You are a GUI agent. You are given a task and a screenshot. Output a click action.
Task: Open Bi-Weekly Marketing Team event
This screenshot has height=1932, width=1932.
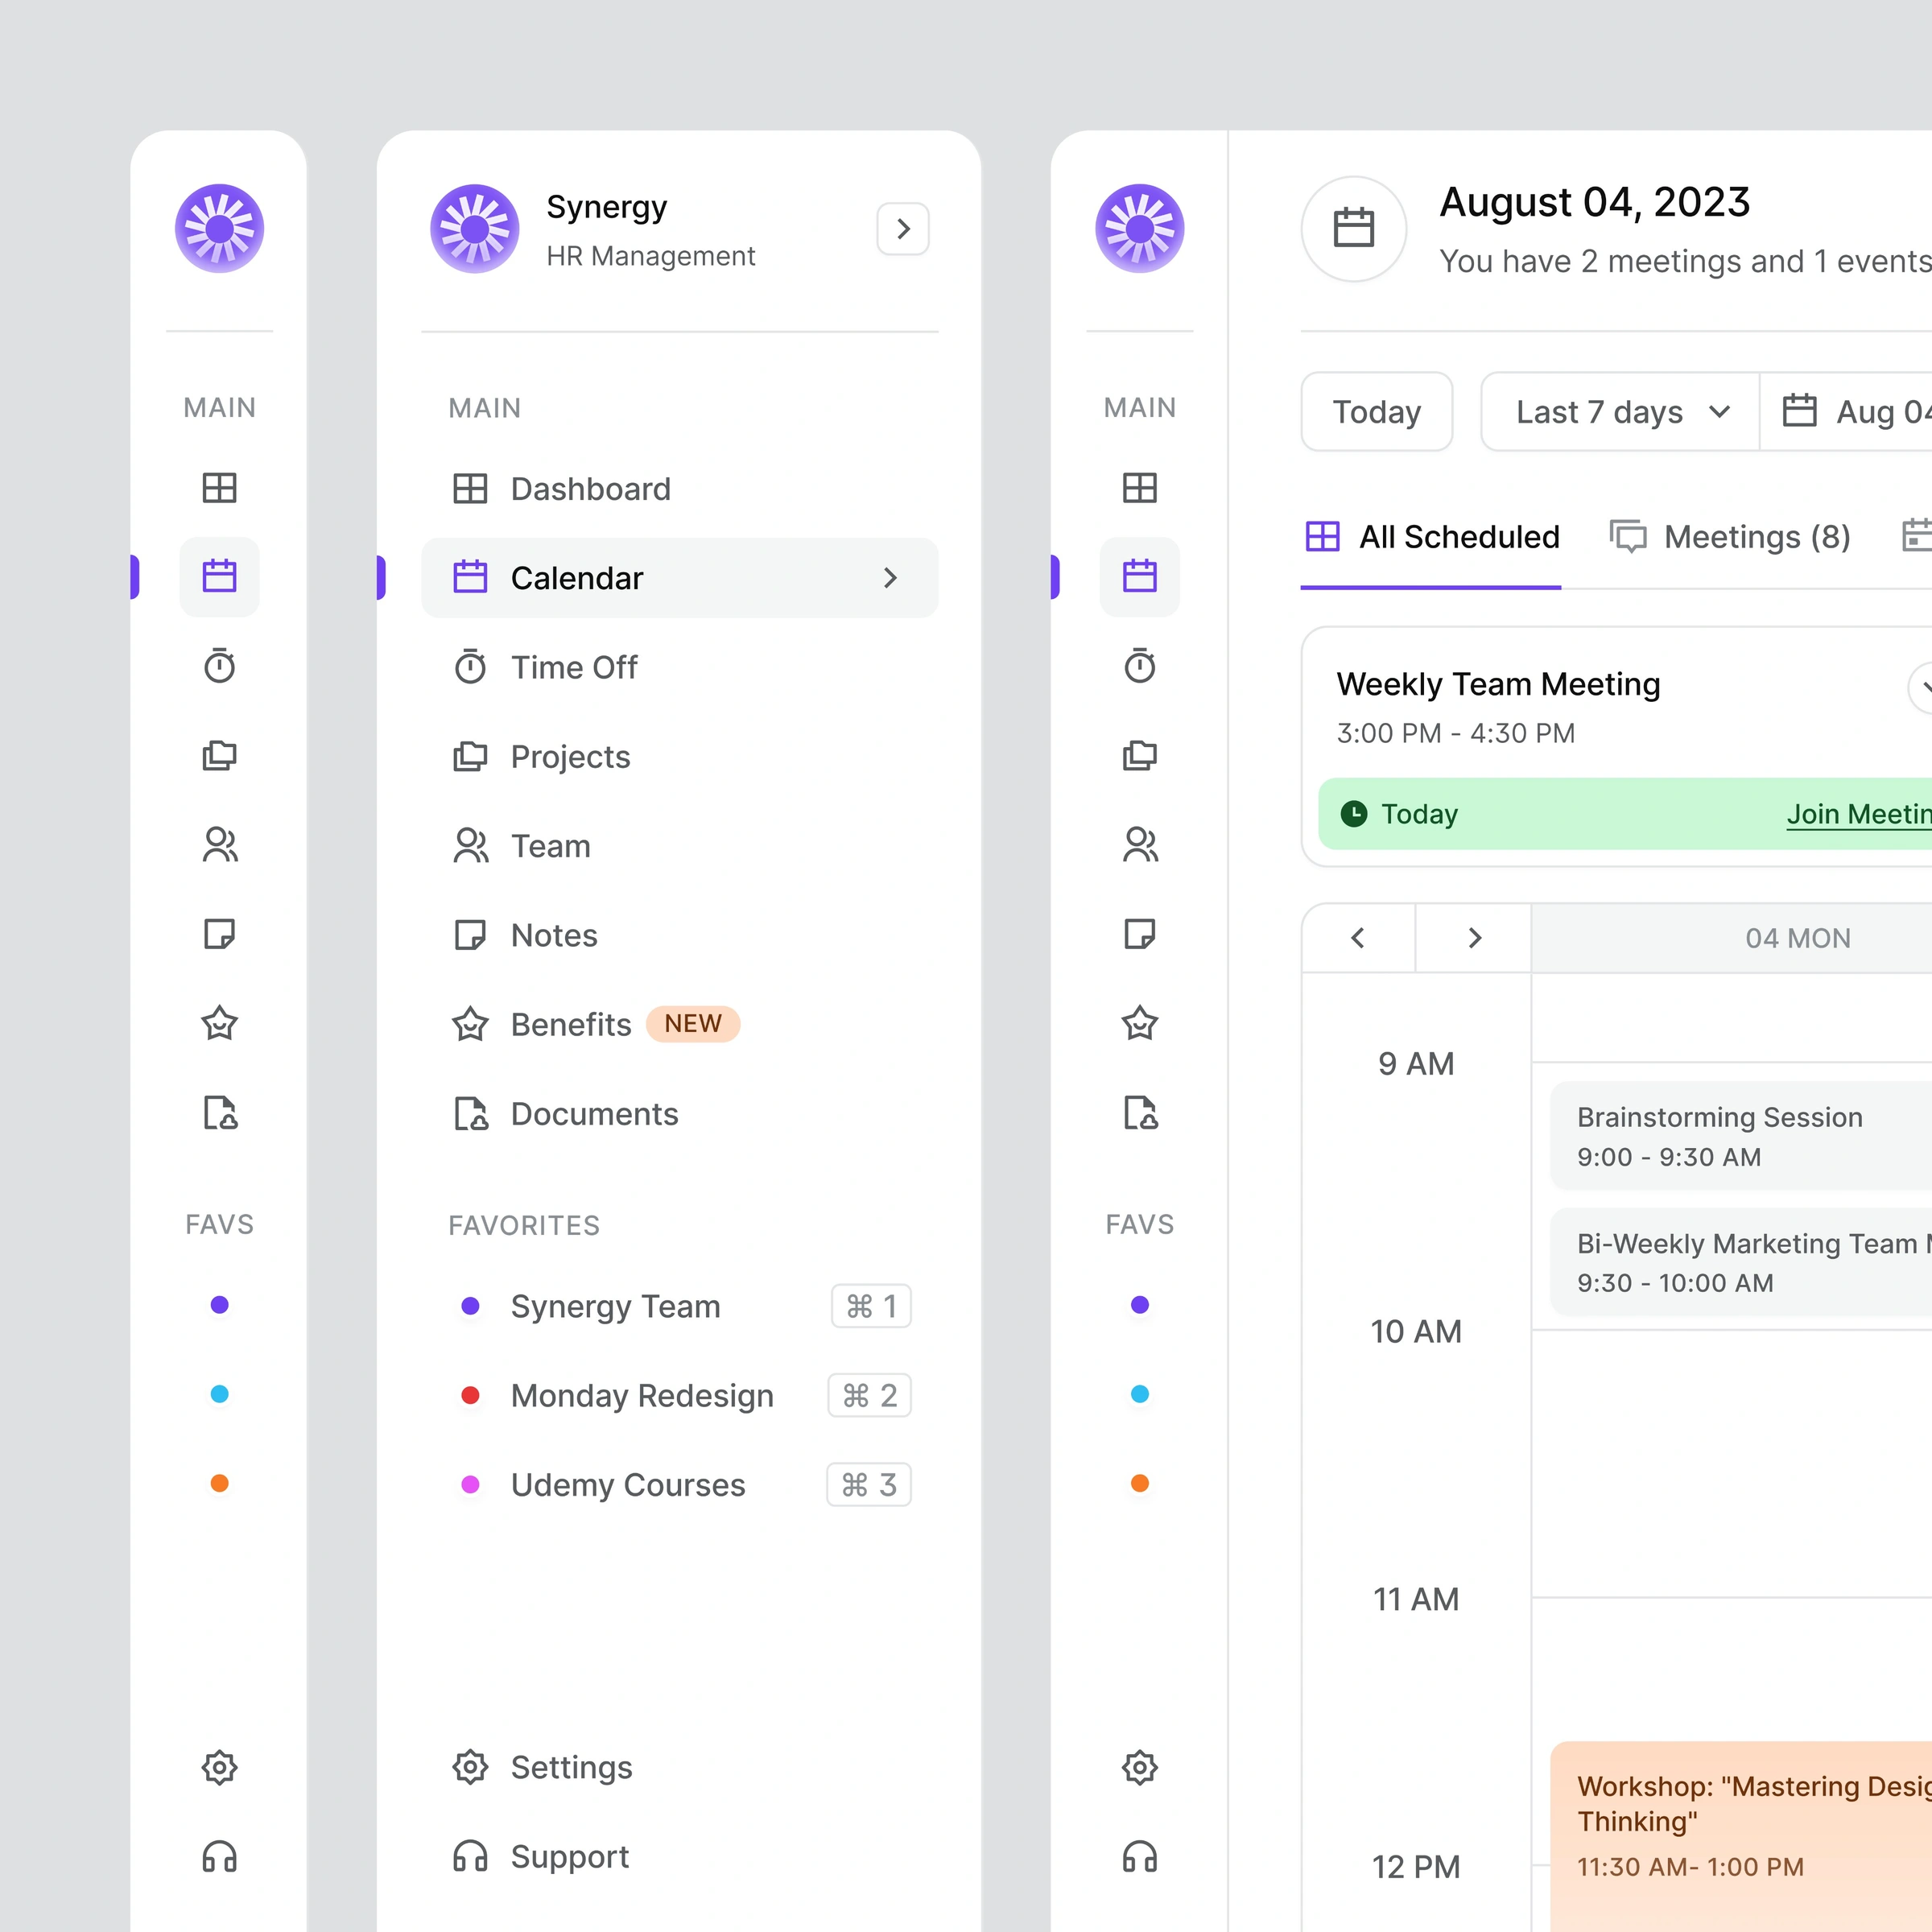pos(1741,1261)
